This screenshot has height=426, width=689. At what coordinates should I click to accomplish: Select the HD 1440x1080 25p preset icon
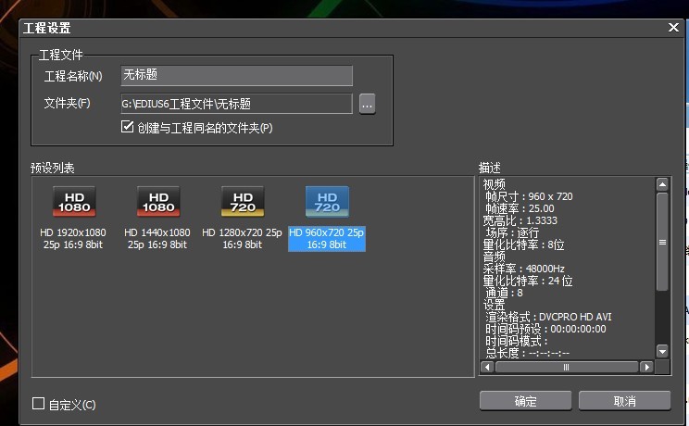[158, 202]
